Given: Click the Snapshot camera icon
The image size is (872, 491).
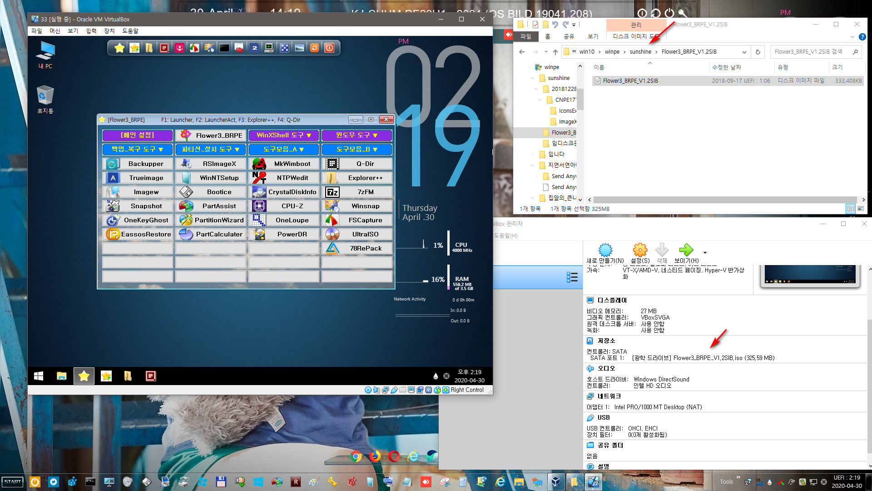Looking at the screenshot, I should (113, 206).
